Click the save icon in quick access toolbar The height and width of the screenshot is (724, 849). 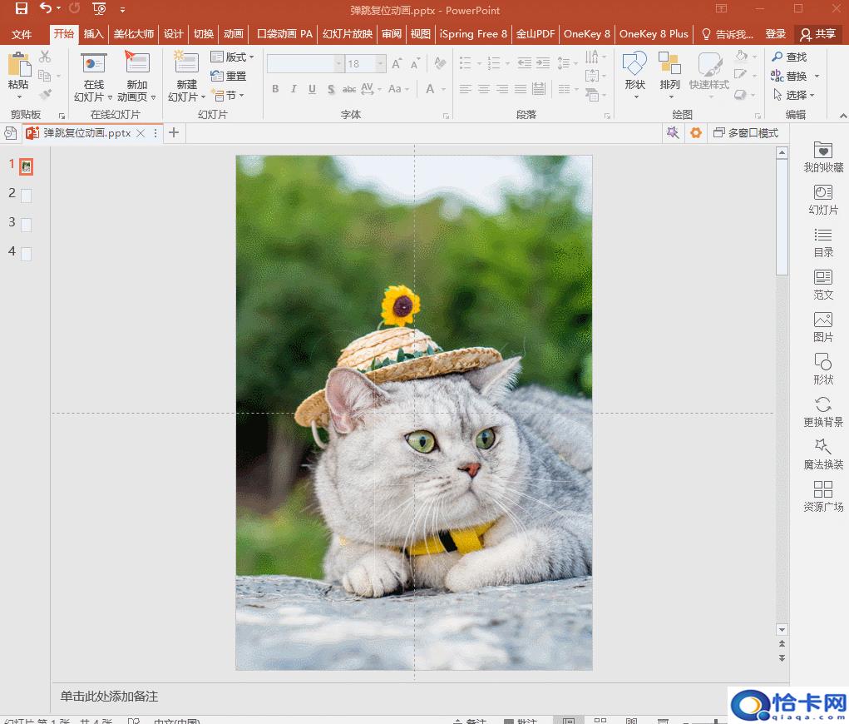pyautogui.click(x=22, y=9)
